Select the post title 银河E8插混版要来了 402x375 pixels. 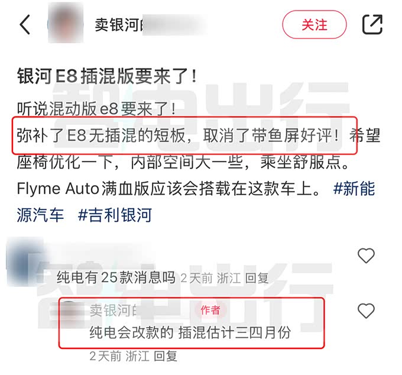[106, 76]
